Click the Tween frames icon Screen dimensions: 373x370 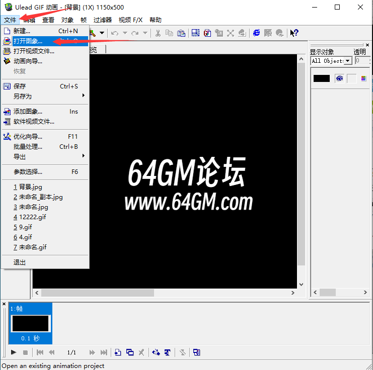click(x=156, y=352)
